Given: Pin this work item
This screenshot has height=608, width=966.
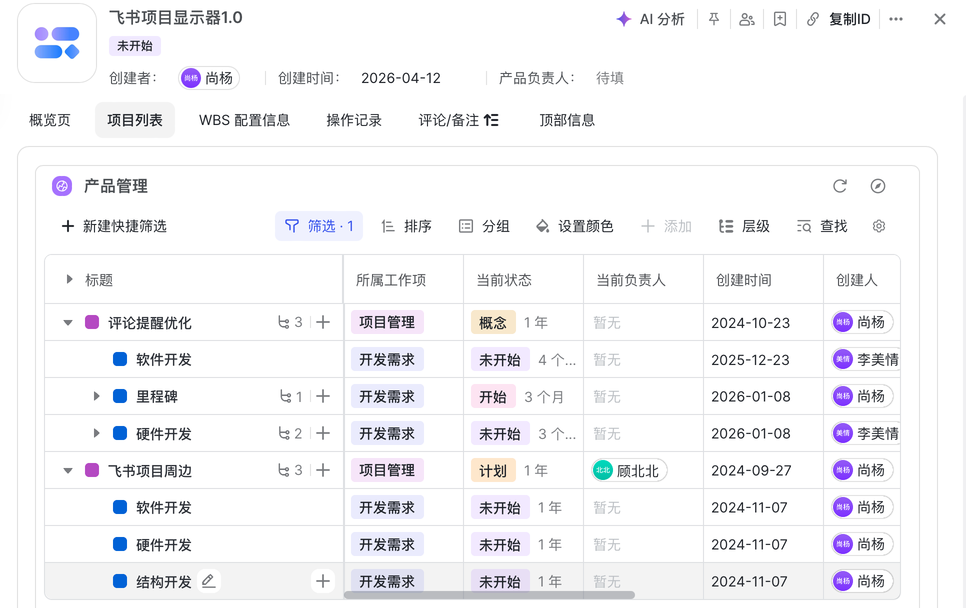Looking at the screenshot, I should pyautogui.click(x=714, y=19).
